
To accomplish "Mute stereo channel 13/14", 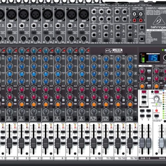I will pyautogui.click(x=123, y=119).
